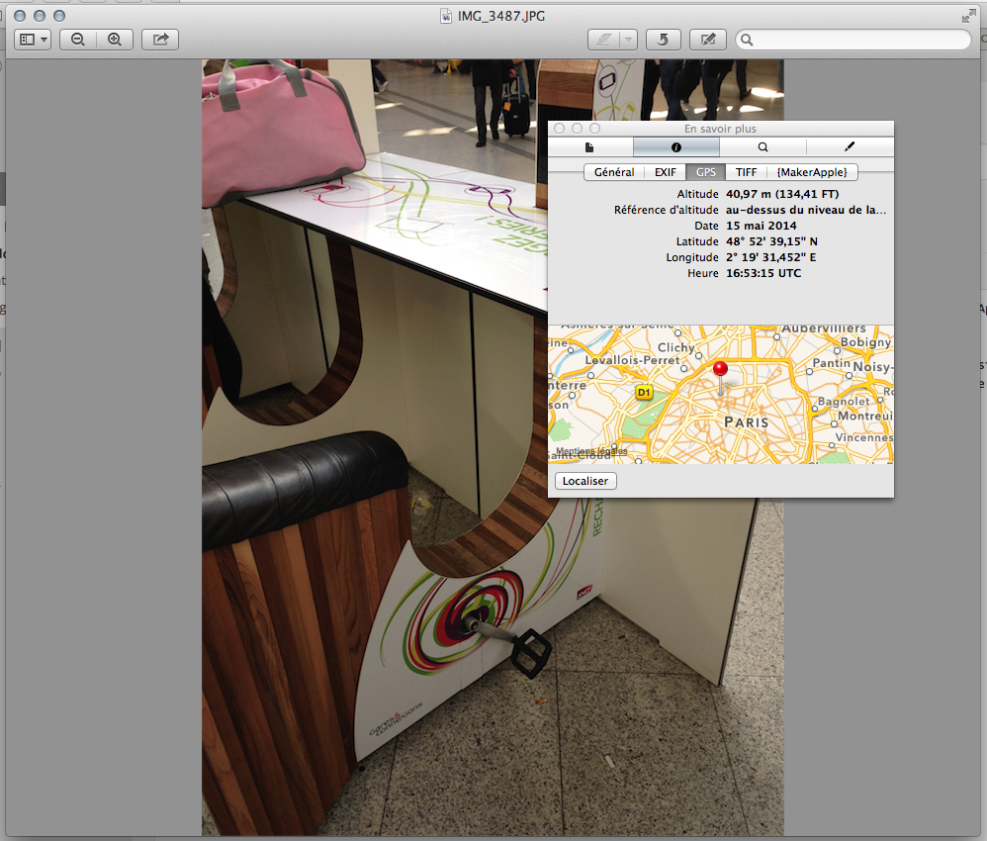The image size is (987, 841).
Task: Select the date value 15 mai 2014
Action: pos(762,226)
